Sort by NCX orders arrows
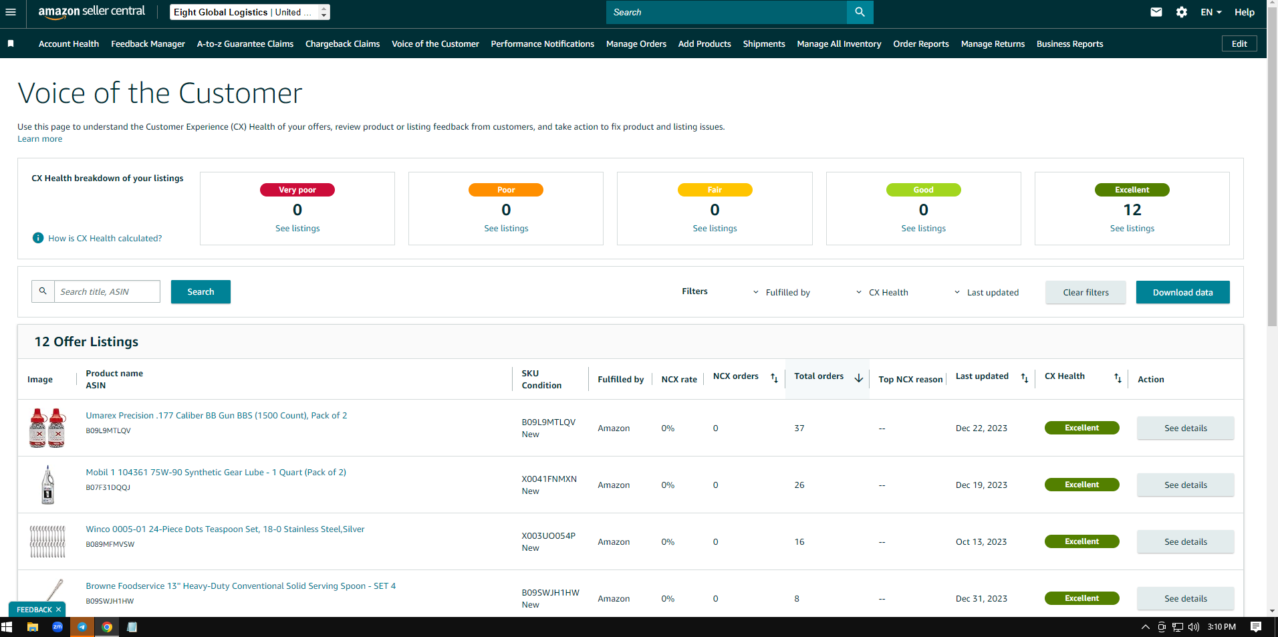1278x637 pixels. tap(774, 378)
